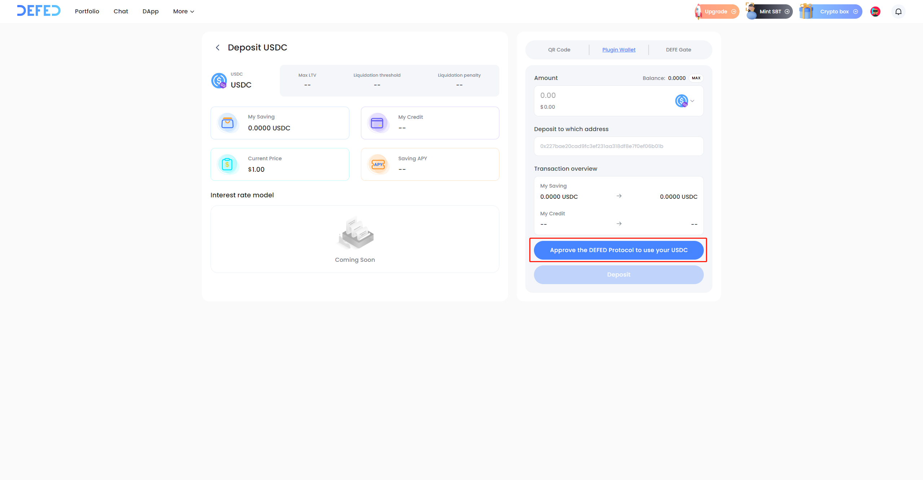The image size is (923, 480).
Task: Open the Chat page
Action: click(x=121, y=12)
